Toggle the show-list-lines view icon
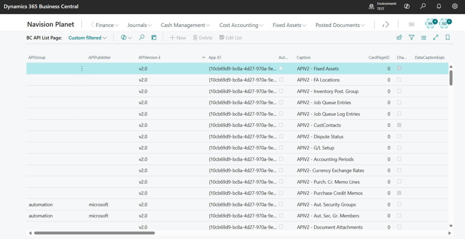465x239 pixels. tap(424, 37)
